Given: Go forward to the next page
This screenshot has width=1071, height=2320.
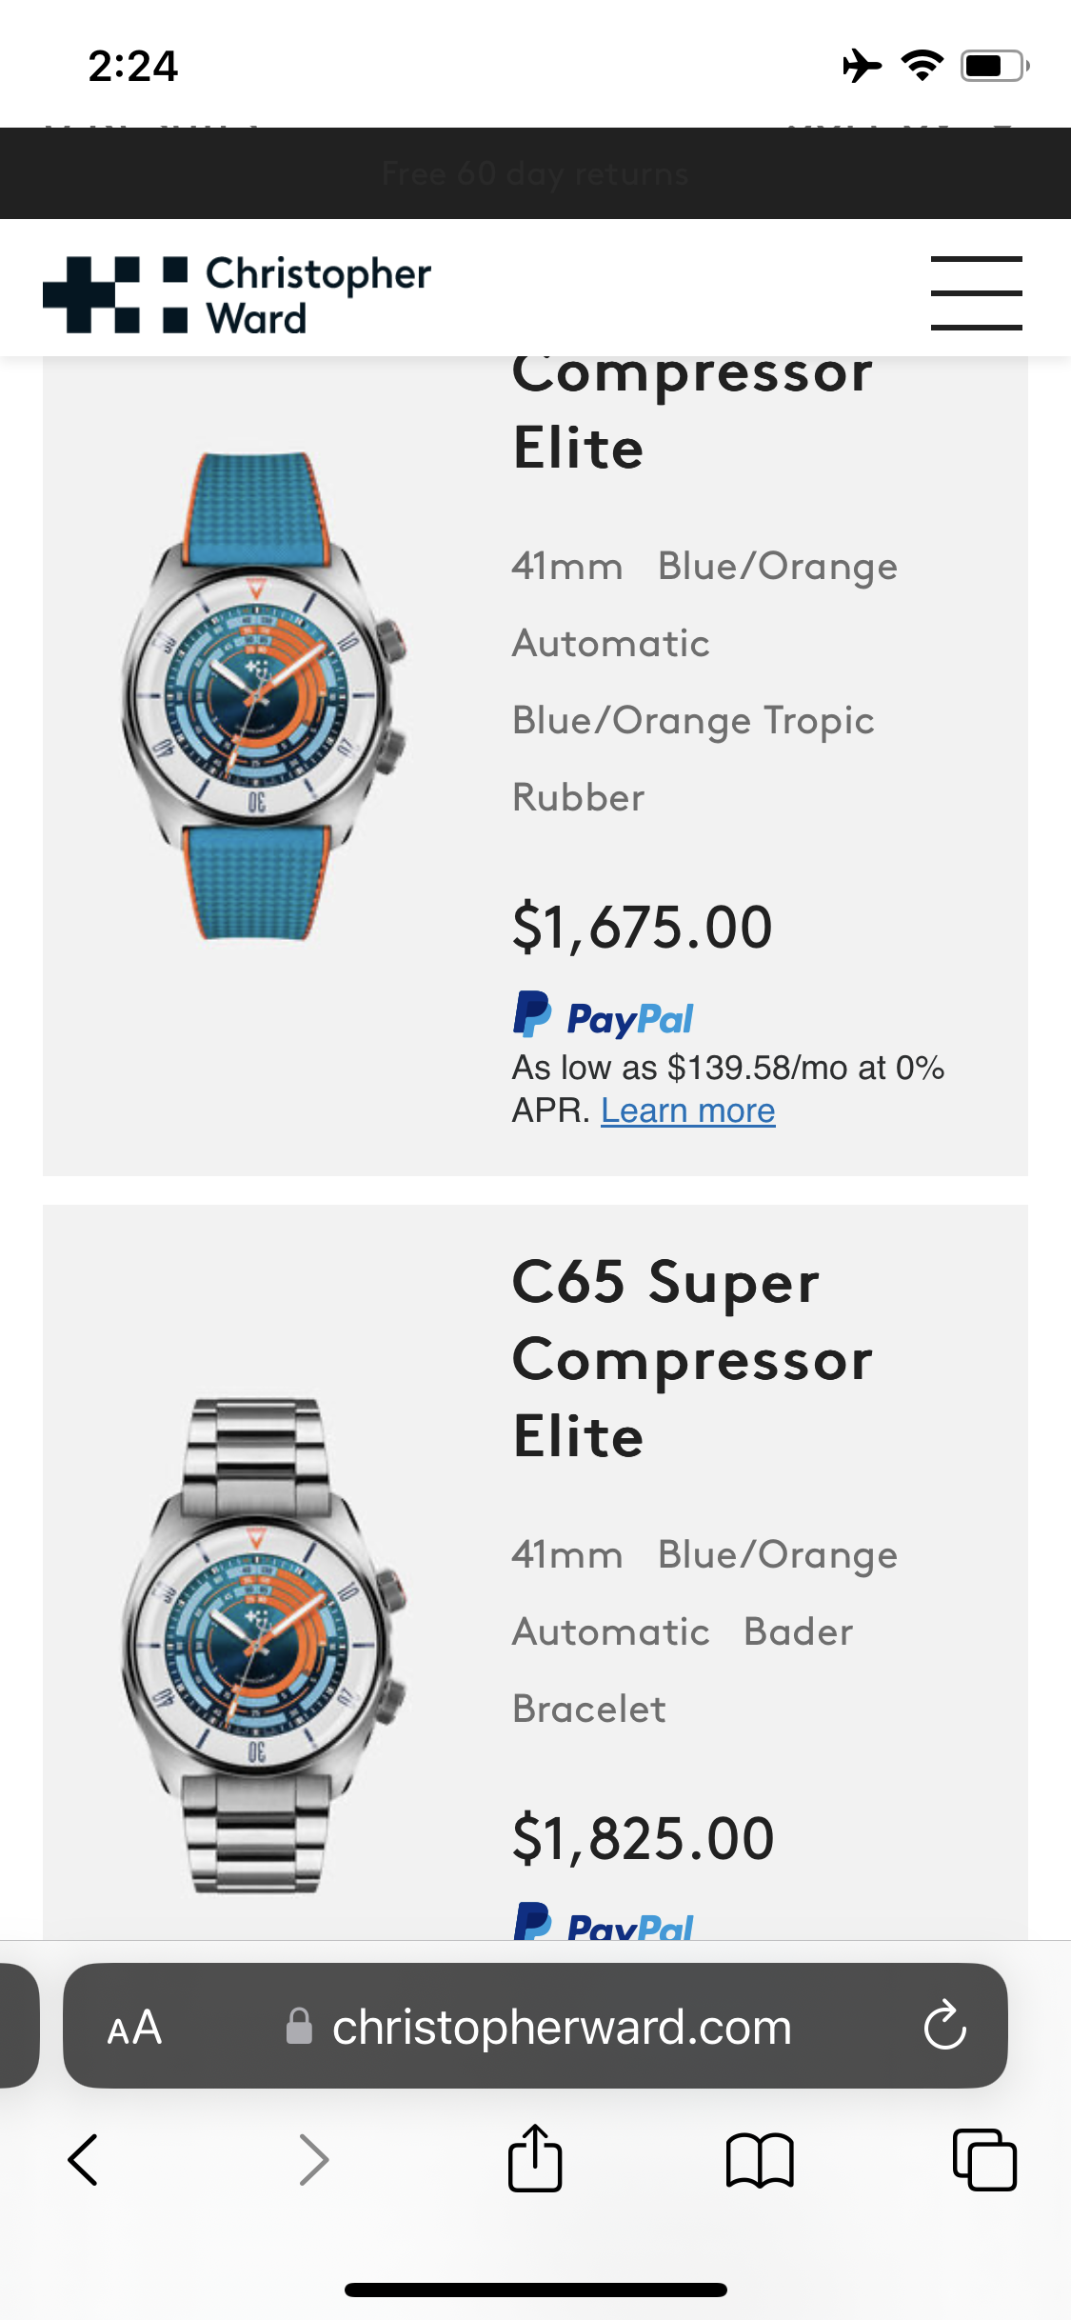Looking at the screenshot, I should point(313,2160).
